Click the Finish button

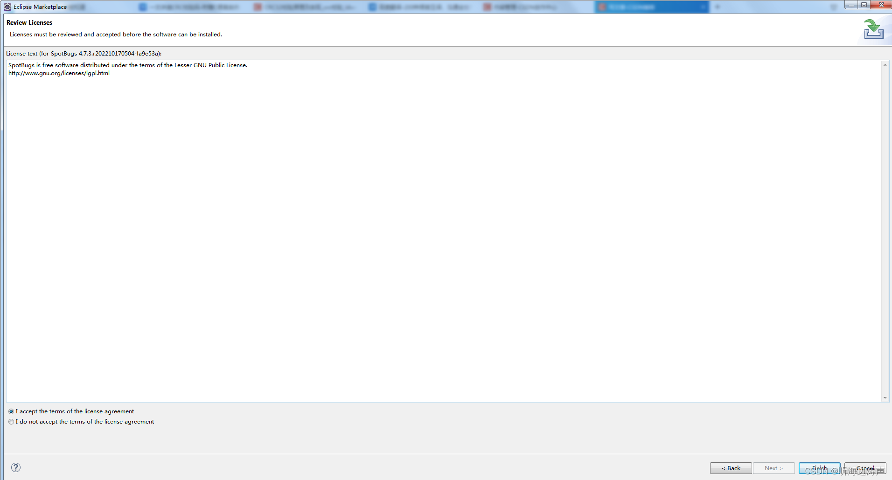[819, 468]
